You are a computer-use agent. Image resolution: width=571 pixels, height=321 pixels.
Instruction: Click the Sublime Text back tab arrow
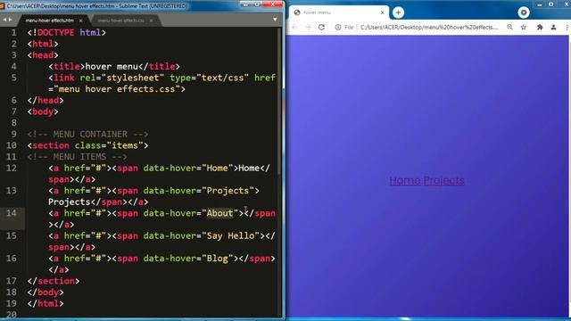point(4,20)
